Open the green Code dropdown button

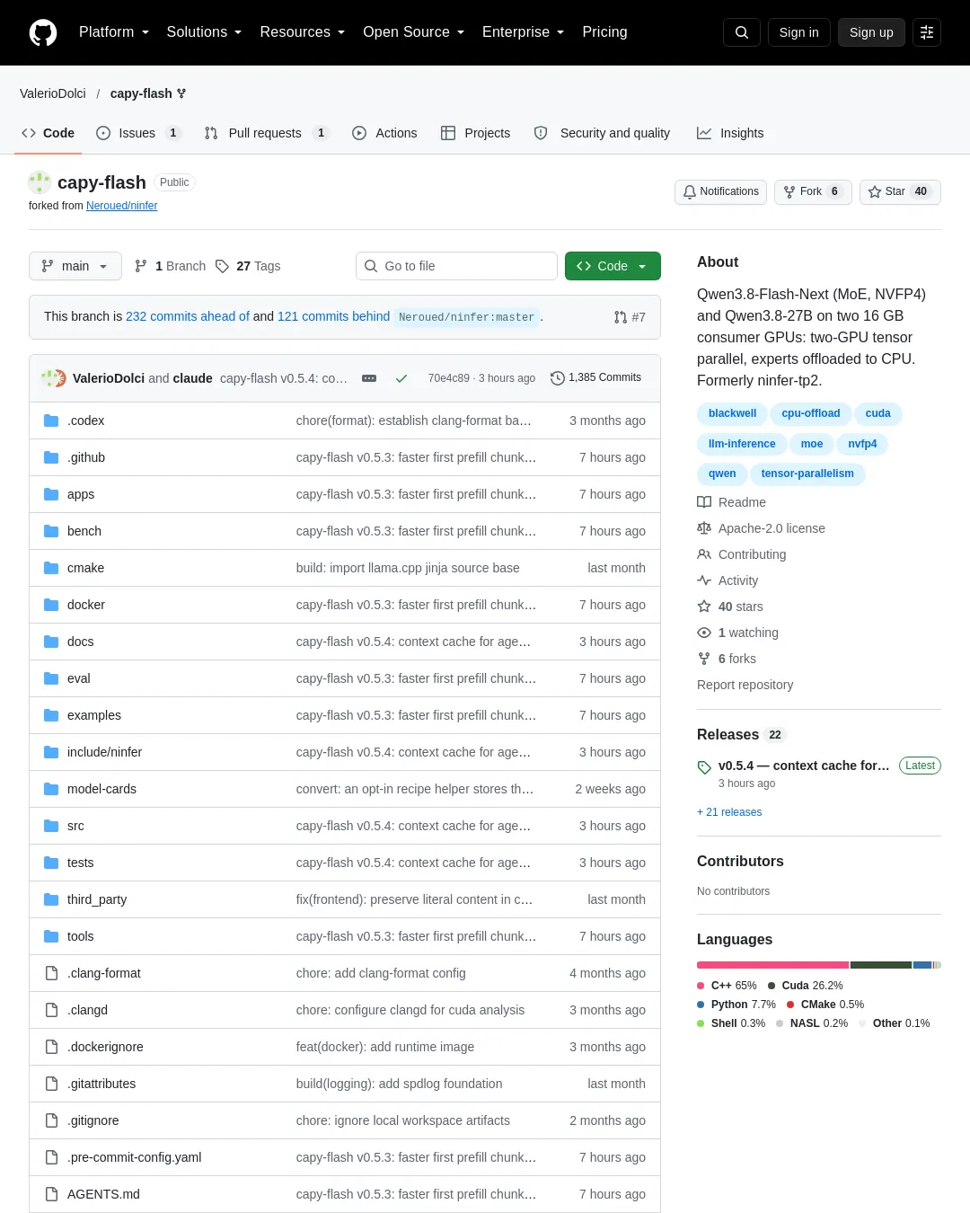(613, 266)
